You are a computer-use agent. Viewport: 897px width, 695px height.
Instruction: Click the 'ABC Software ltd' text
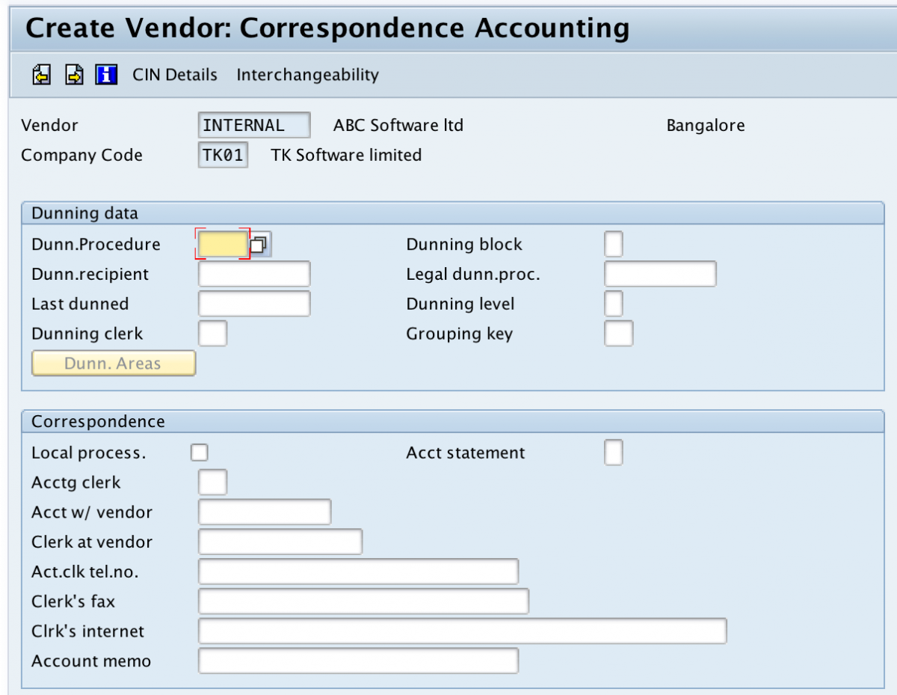pyautogui.click(x=398, y=125)
